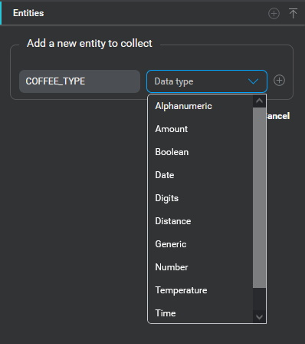
Task: Select Generic data type option
Action: [x=200, y=244]
